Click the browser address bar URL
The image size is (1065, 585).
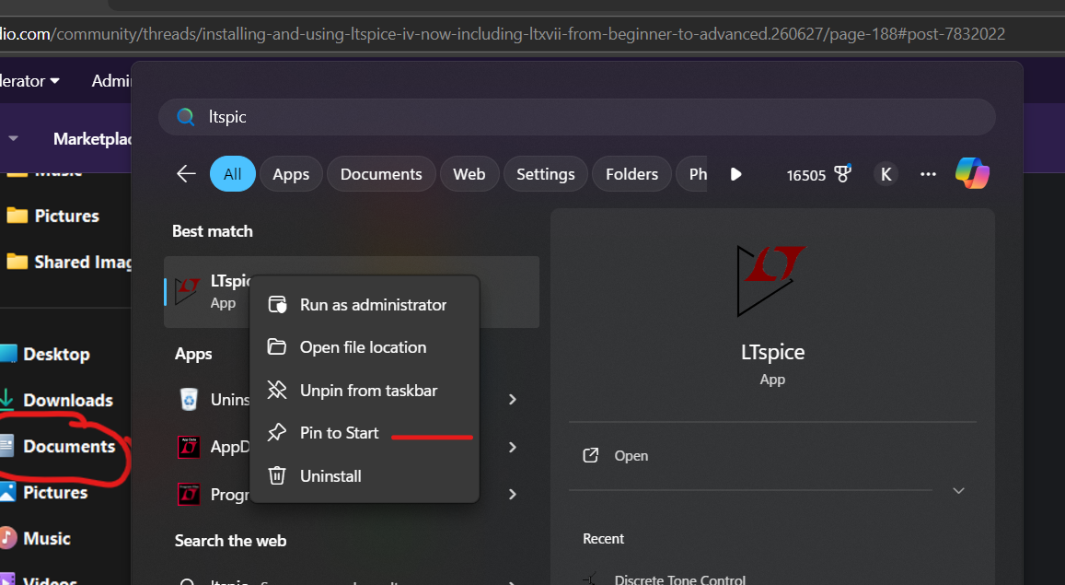click(x=503, y=34)
